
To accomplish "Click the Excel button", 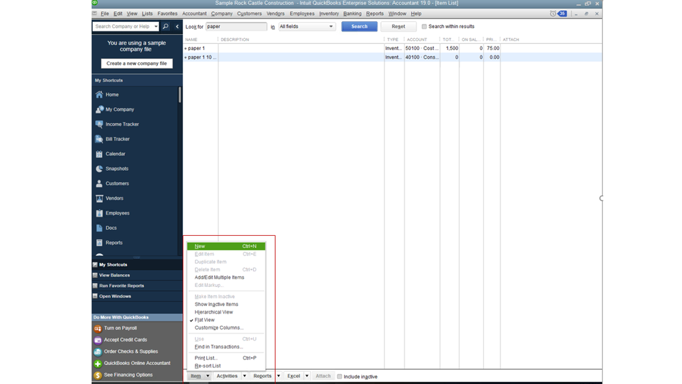I will pyautogui.click(x=294, y=376).
